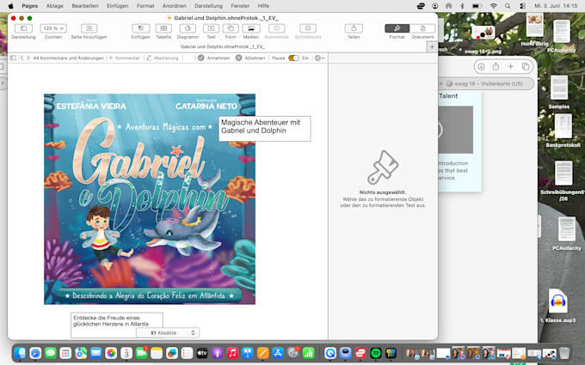Open the Zoomen 125 % dropdown

tap(53, 28)
